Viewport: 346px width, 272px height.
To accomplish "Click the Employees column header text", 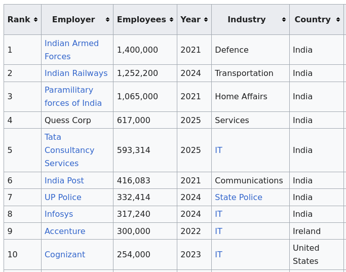I will 141,20.
